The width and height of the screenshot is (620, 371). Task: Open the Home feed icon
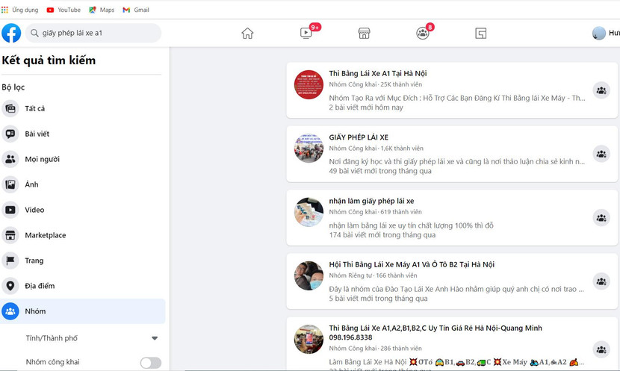[247, 33]
